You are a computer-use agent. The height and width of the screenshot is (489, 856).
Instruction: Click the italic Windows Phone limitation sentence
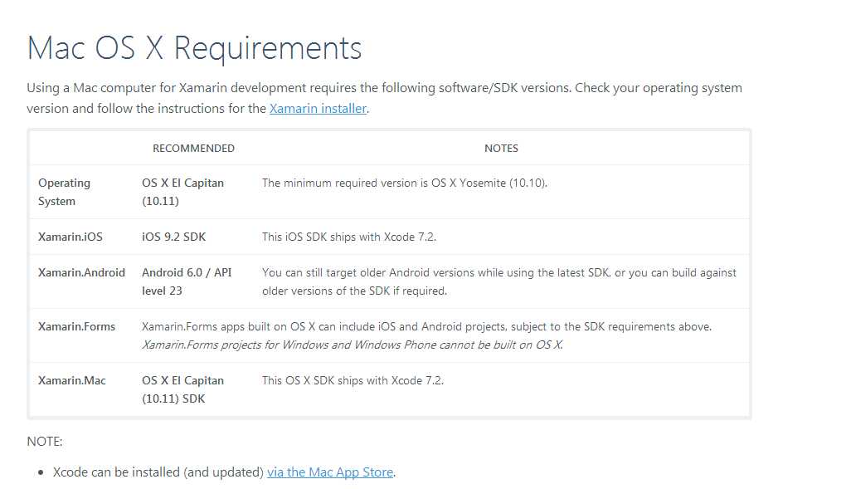coord(353,345)
